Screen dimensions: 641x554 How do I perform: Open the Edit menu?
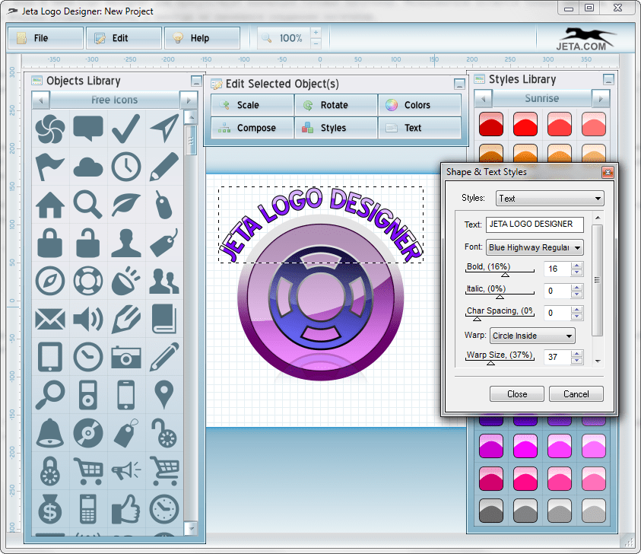click(x=124, y=38)
